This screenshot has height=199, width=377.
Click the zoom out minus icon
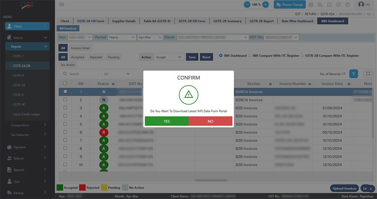tap(247, 5)
